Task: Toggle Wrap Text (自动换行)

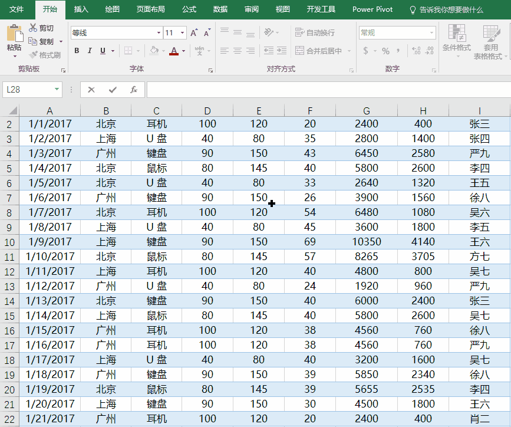Action: pyautogui.click(x=315, y=33)
